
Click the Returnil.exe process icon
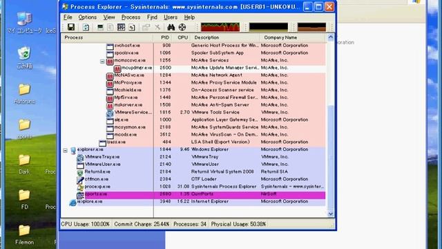(x=80, y=172)
